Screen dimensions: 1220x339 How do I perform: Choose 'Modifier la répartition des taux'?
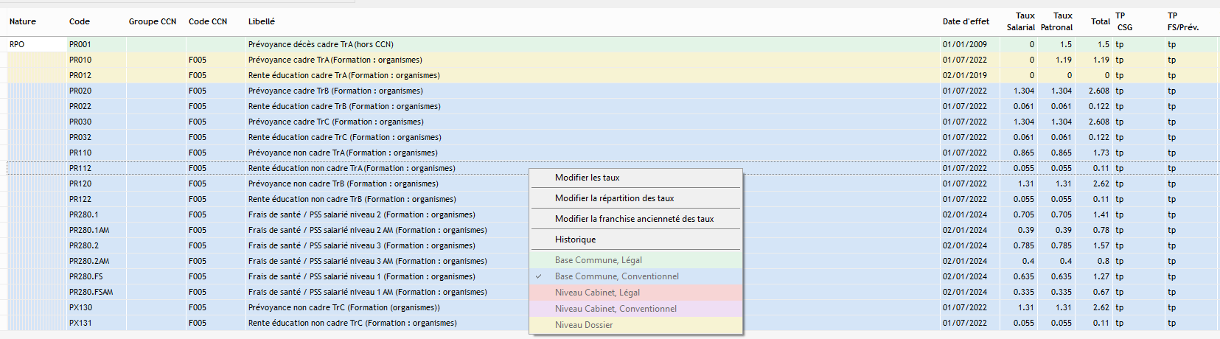click(614, 198)
